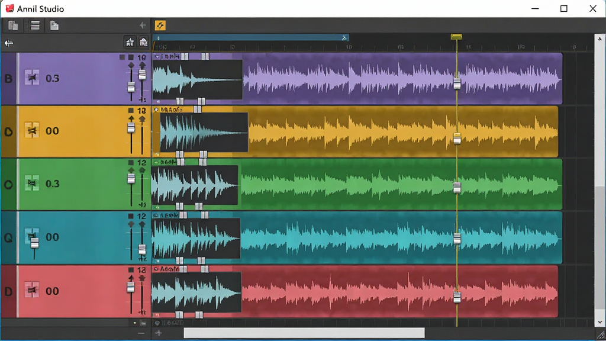Screen dimensions: 606x341
Task: Toggle the second square button on purple track B
Action: click(x=131, y=57)
